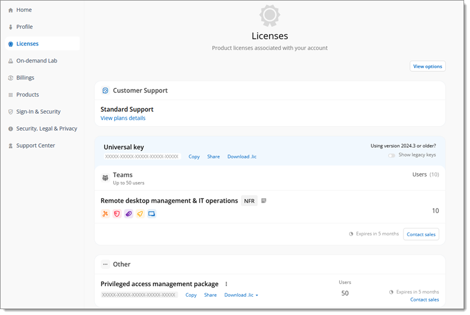This screenshot has width=470, height=315.
Task: Click the On-demand Lab flask icon
Action: click(x=11, y=61)
